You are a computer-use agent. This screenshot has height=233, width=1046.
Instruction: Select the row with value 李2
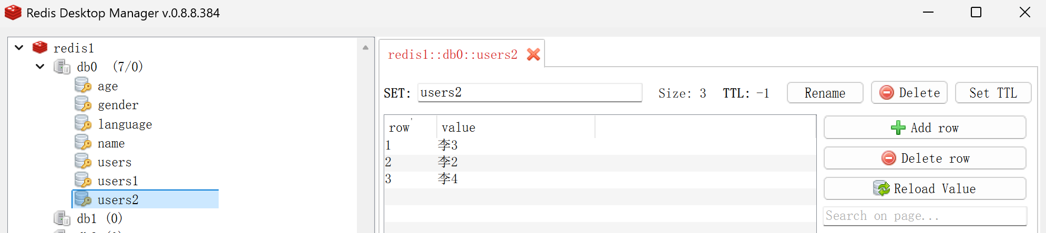[600, 162]
